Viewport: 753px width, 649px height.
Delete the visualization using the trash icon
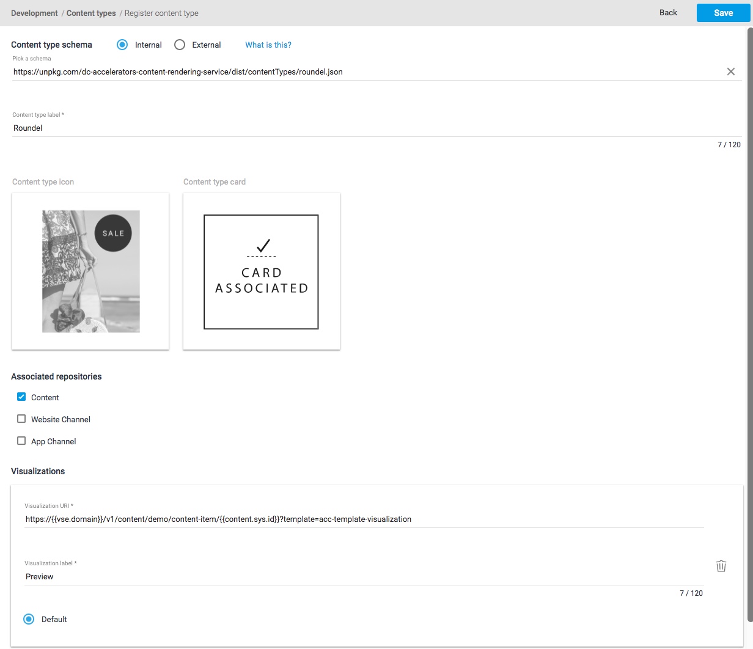pos(721,566)
